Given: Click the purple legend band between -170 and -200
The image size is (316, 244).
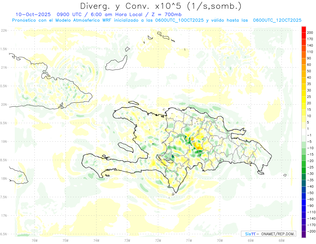Looking at the screenshot, I should pyautogui.click(x=304, y=228).
